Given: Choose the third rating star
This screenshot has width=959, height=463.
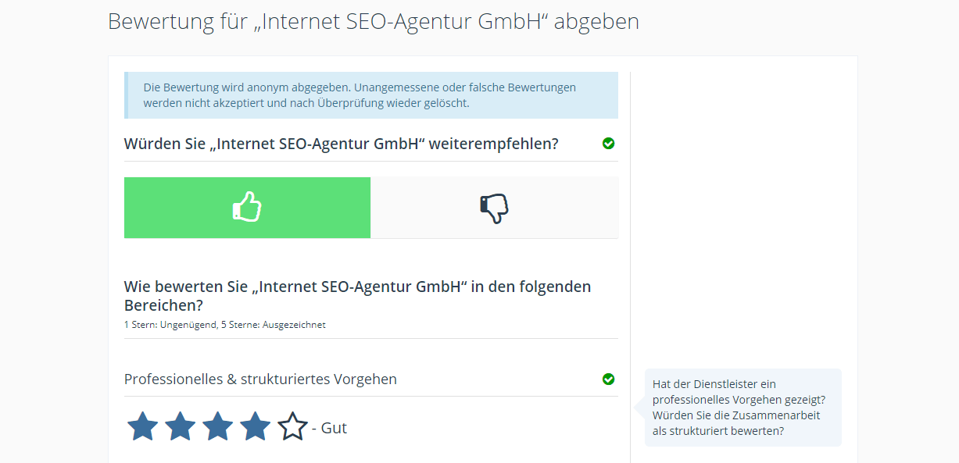Looking at the screenshot, I should [218, 427].
